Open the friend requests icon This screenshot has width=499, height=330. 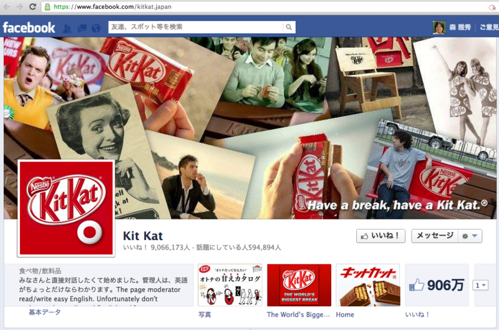pyautogui.click(x=67, y=29)
